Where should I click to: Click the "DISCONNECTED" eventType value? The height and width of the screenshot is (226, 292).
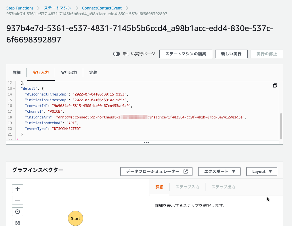tap(66, 128)
